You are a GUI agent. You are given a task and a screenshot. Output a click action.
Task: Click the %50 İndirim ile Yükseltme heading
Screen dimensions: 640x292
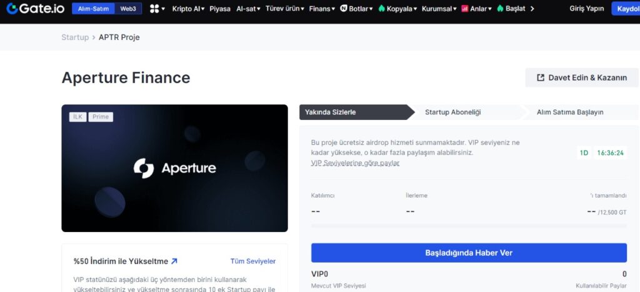121,261
